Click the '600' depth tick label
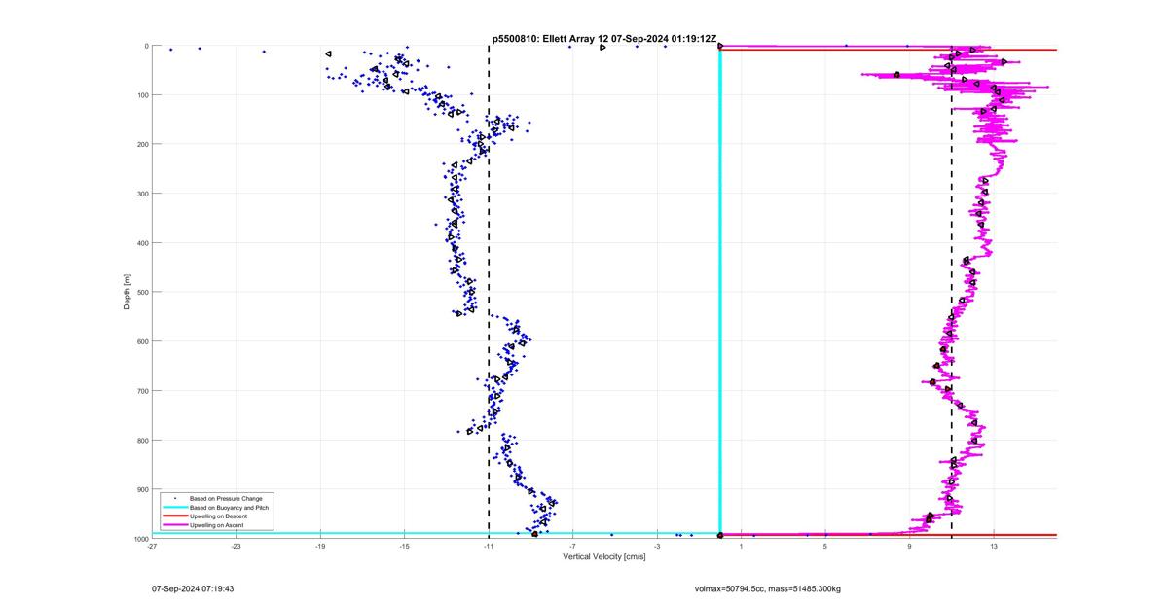 [x=142, y=341]
